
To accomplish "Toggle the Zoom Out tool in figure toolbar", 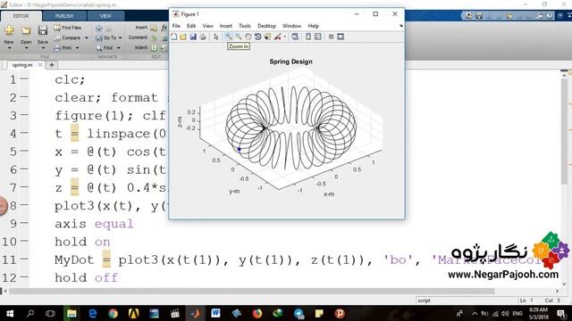I will [x=239, y=37].
